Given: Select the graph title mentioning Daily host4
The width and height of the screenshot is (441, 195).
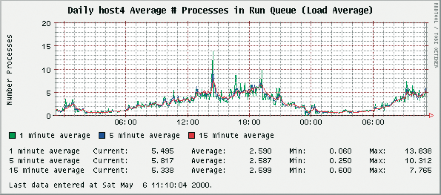Looking at the screenshot, I should (x=220, y=10).
